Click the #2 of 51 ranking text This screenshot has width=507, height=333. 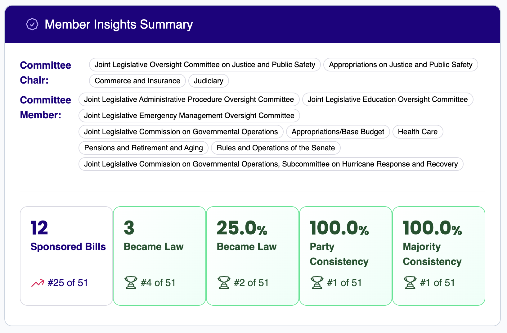pos(251,283)
